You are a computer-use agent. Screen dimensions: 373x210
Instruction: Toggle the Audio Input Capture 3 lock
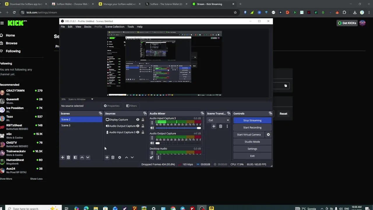[143, 132]
